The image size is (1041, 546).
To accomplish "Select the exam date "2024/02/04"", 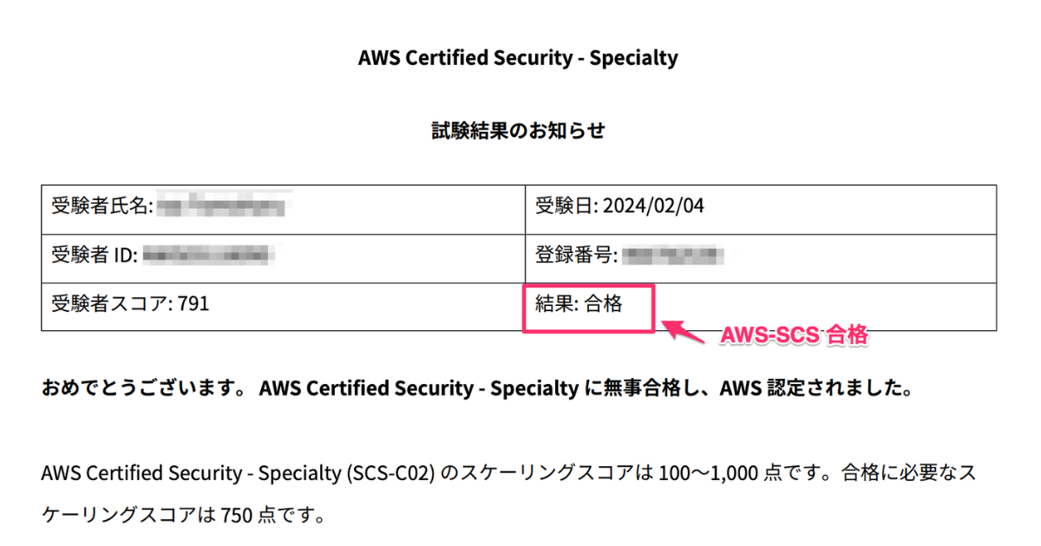I will (x=651, y=206).
